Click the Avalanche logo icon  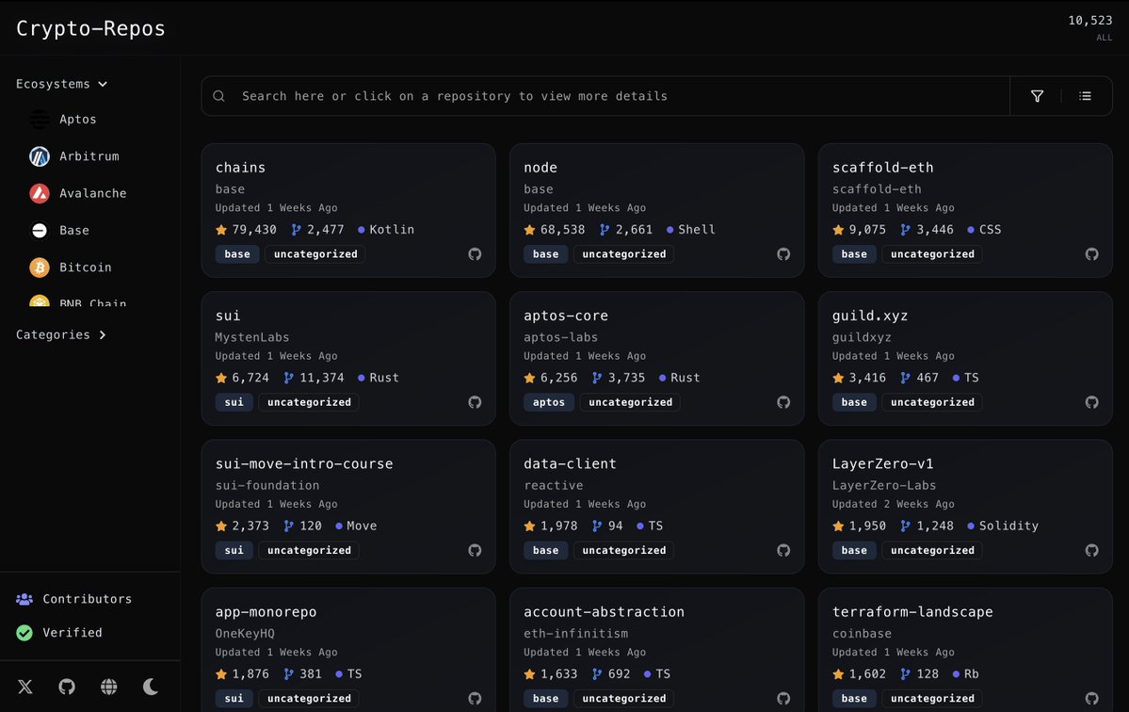(40, 193)
